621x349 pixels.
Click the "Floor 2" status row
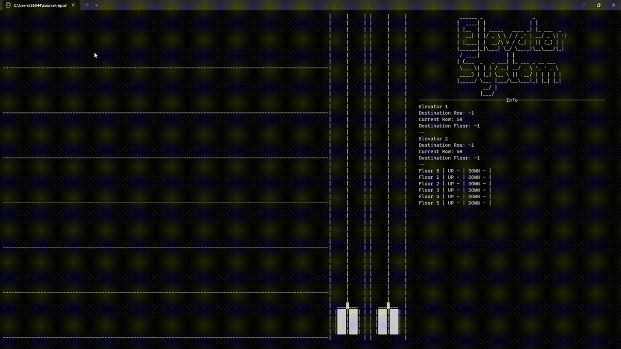[455, 183]
